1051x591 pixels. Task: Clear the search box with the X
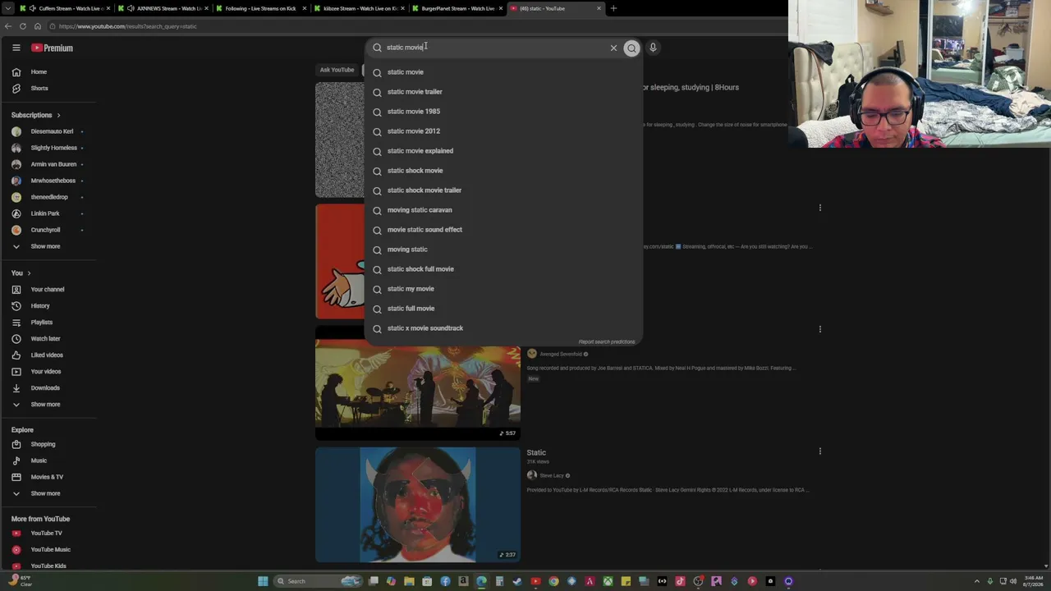tap(613, 48)
